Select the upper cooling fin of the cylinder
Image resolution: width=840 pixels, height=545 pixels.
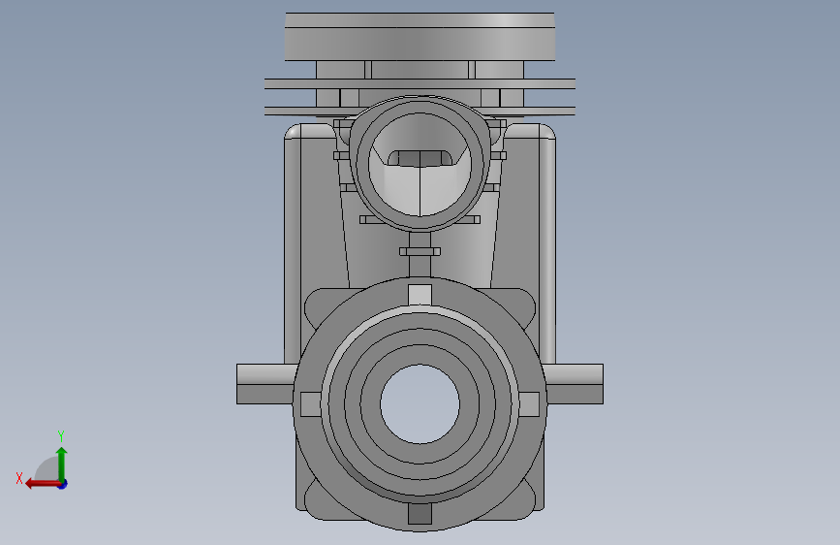pyautogui.click(x=420, y=83)
